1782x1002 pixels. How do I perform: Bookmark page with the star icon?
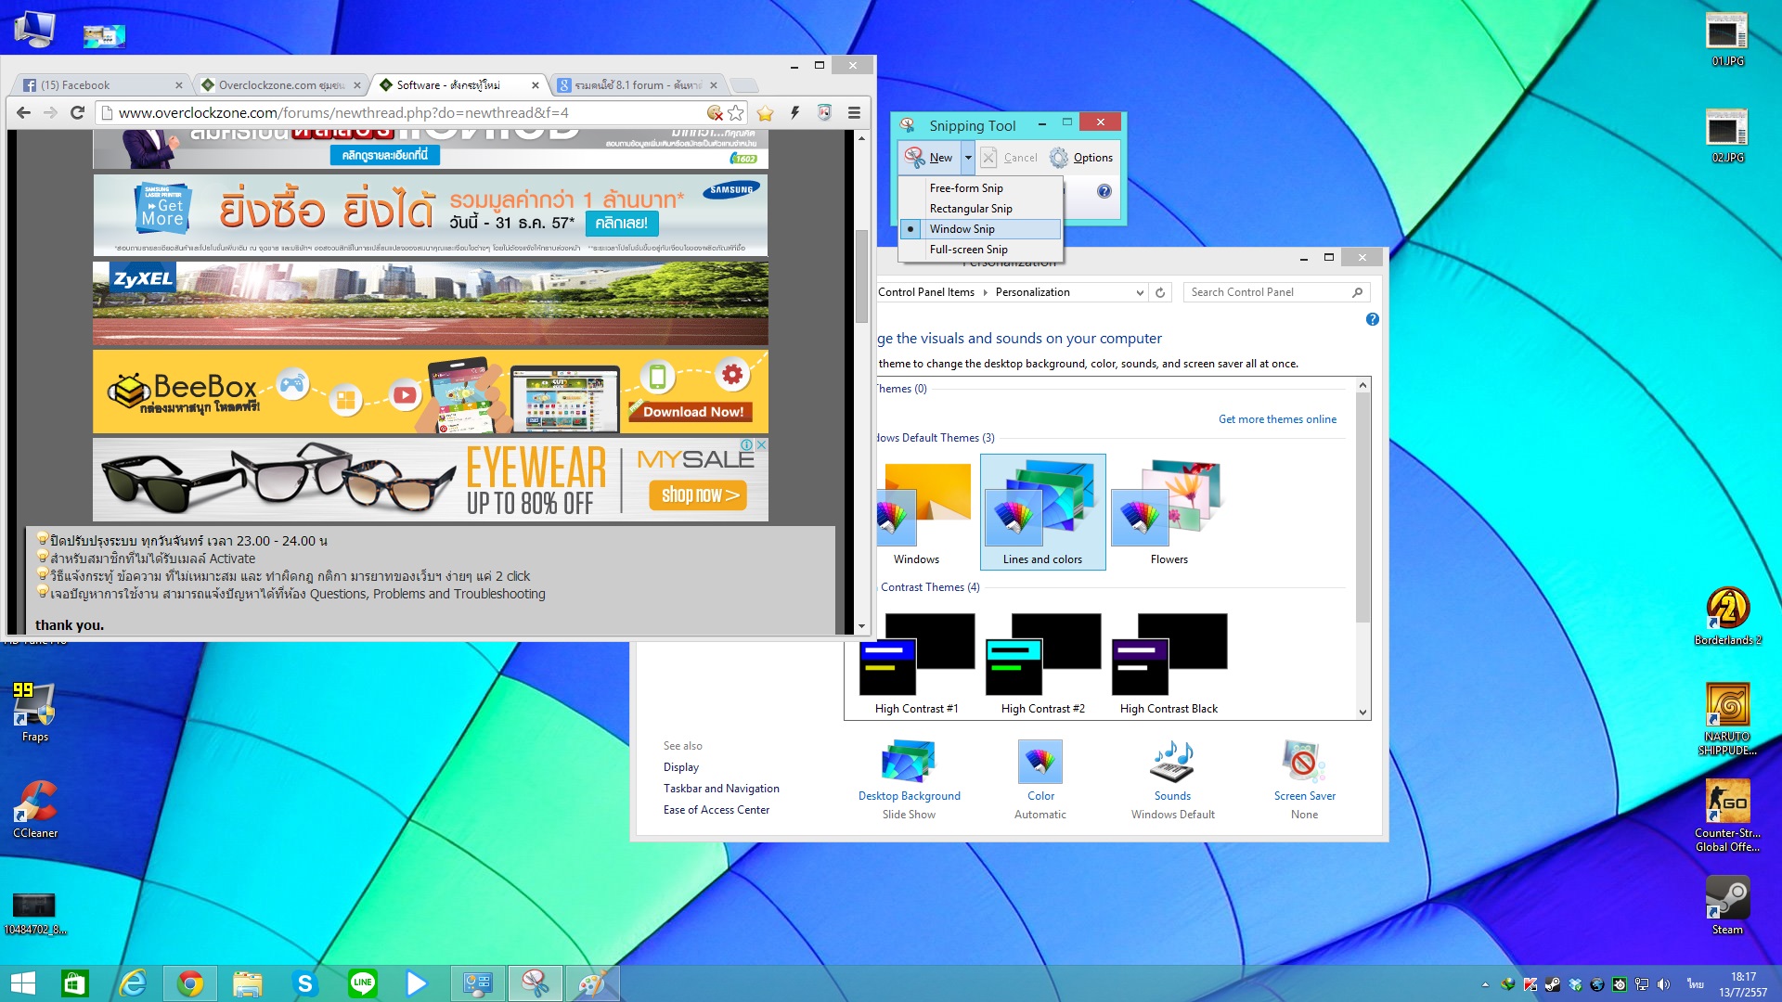click(x=736, y=112)
